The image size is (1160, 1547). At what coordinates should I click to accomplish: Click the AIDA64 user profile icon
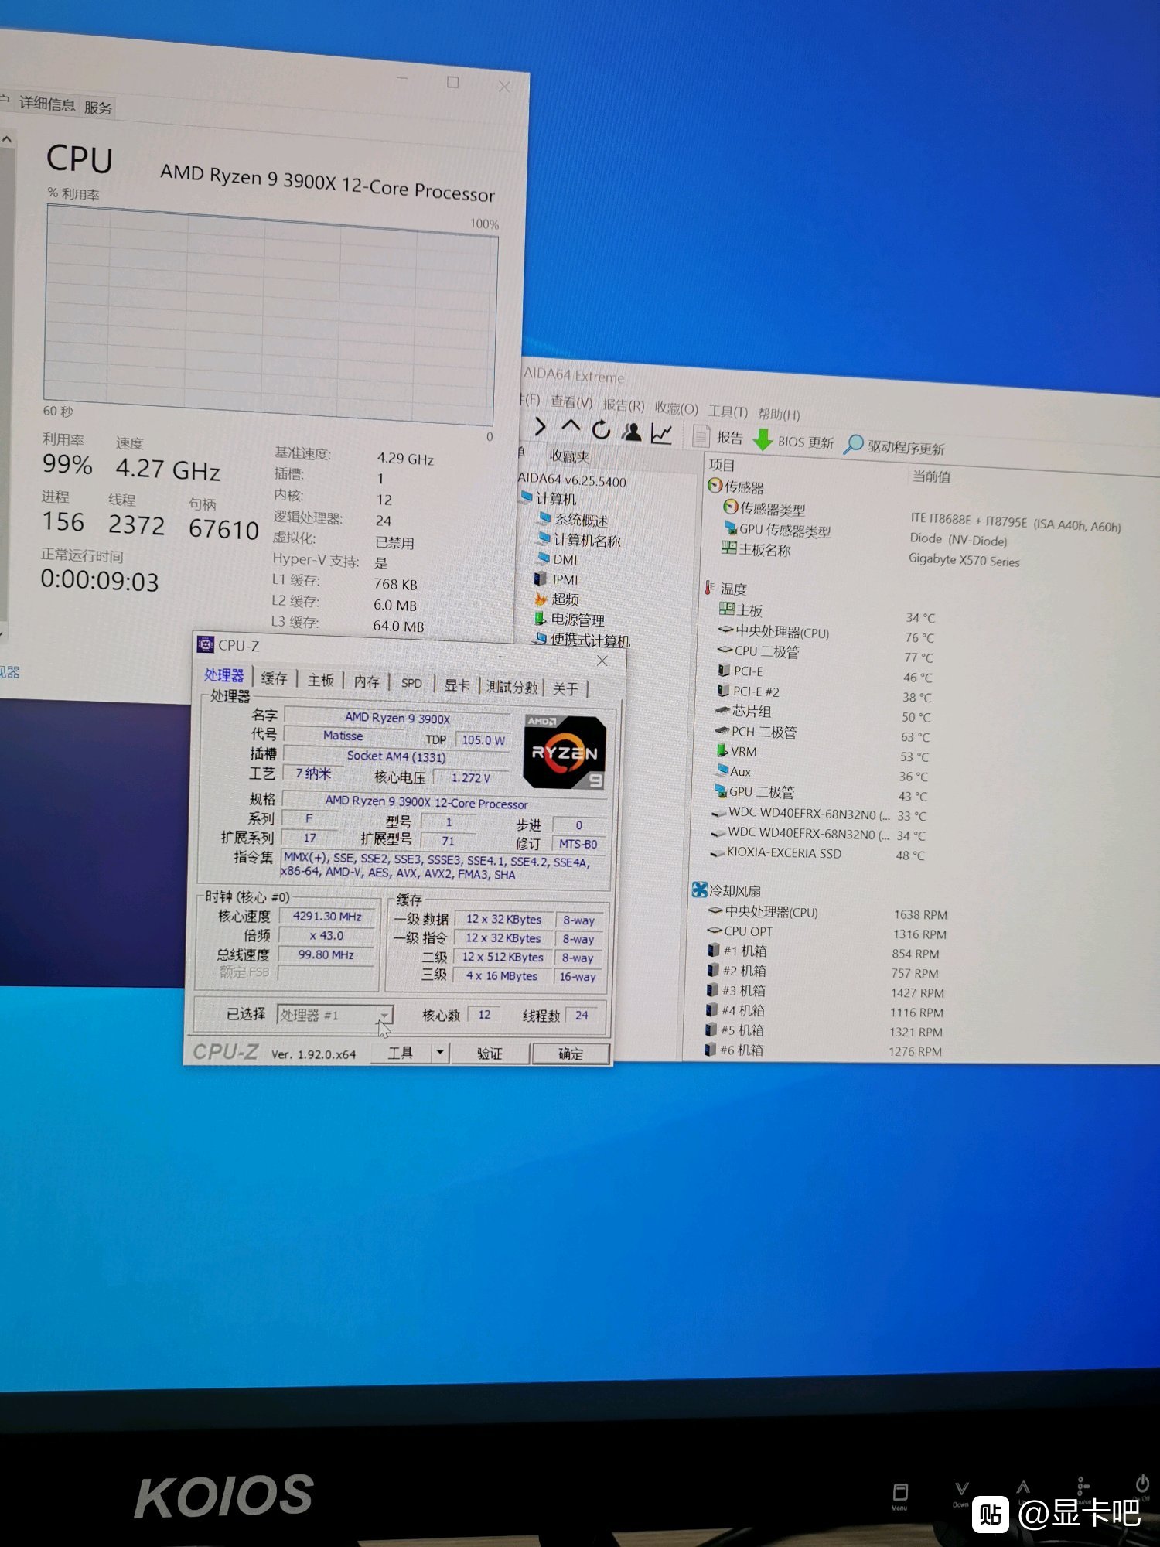(x=632, y=432)
